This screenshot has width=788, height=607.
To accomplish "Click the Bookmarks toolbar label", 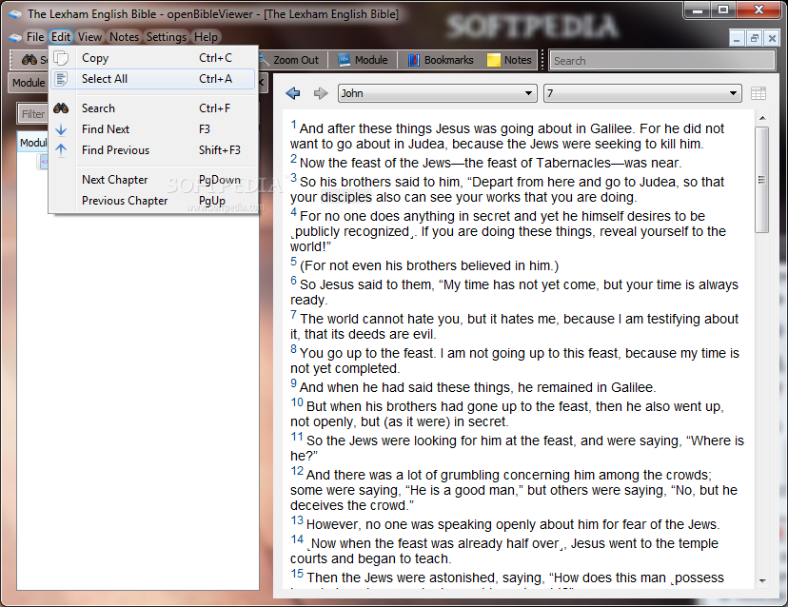I will click(x=449, y=60).
